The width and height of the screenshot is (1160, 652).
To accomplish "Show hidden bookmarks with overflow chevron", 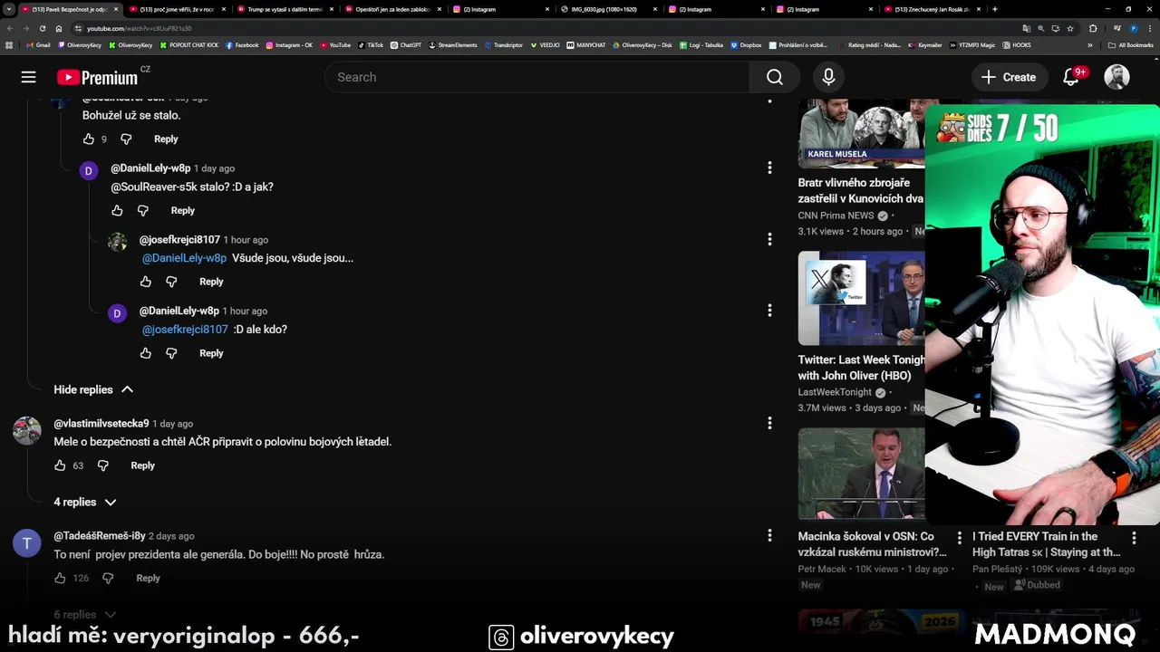I will [x=1090, y=44].
